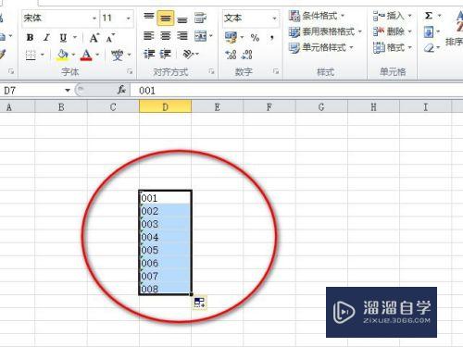Merge and center cells

pos(200,36)
